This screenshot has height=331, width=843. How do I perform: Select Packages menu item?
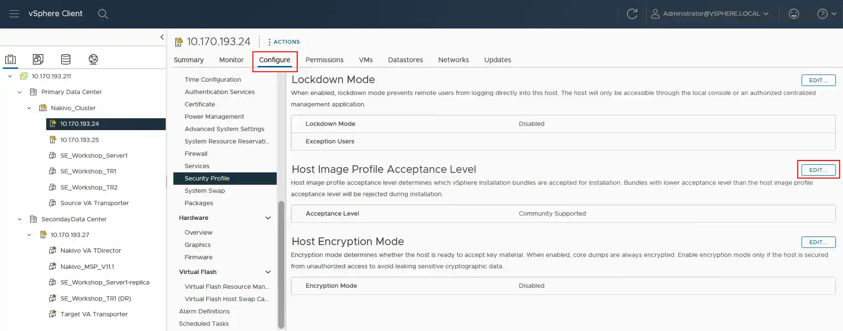[199, 203]
